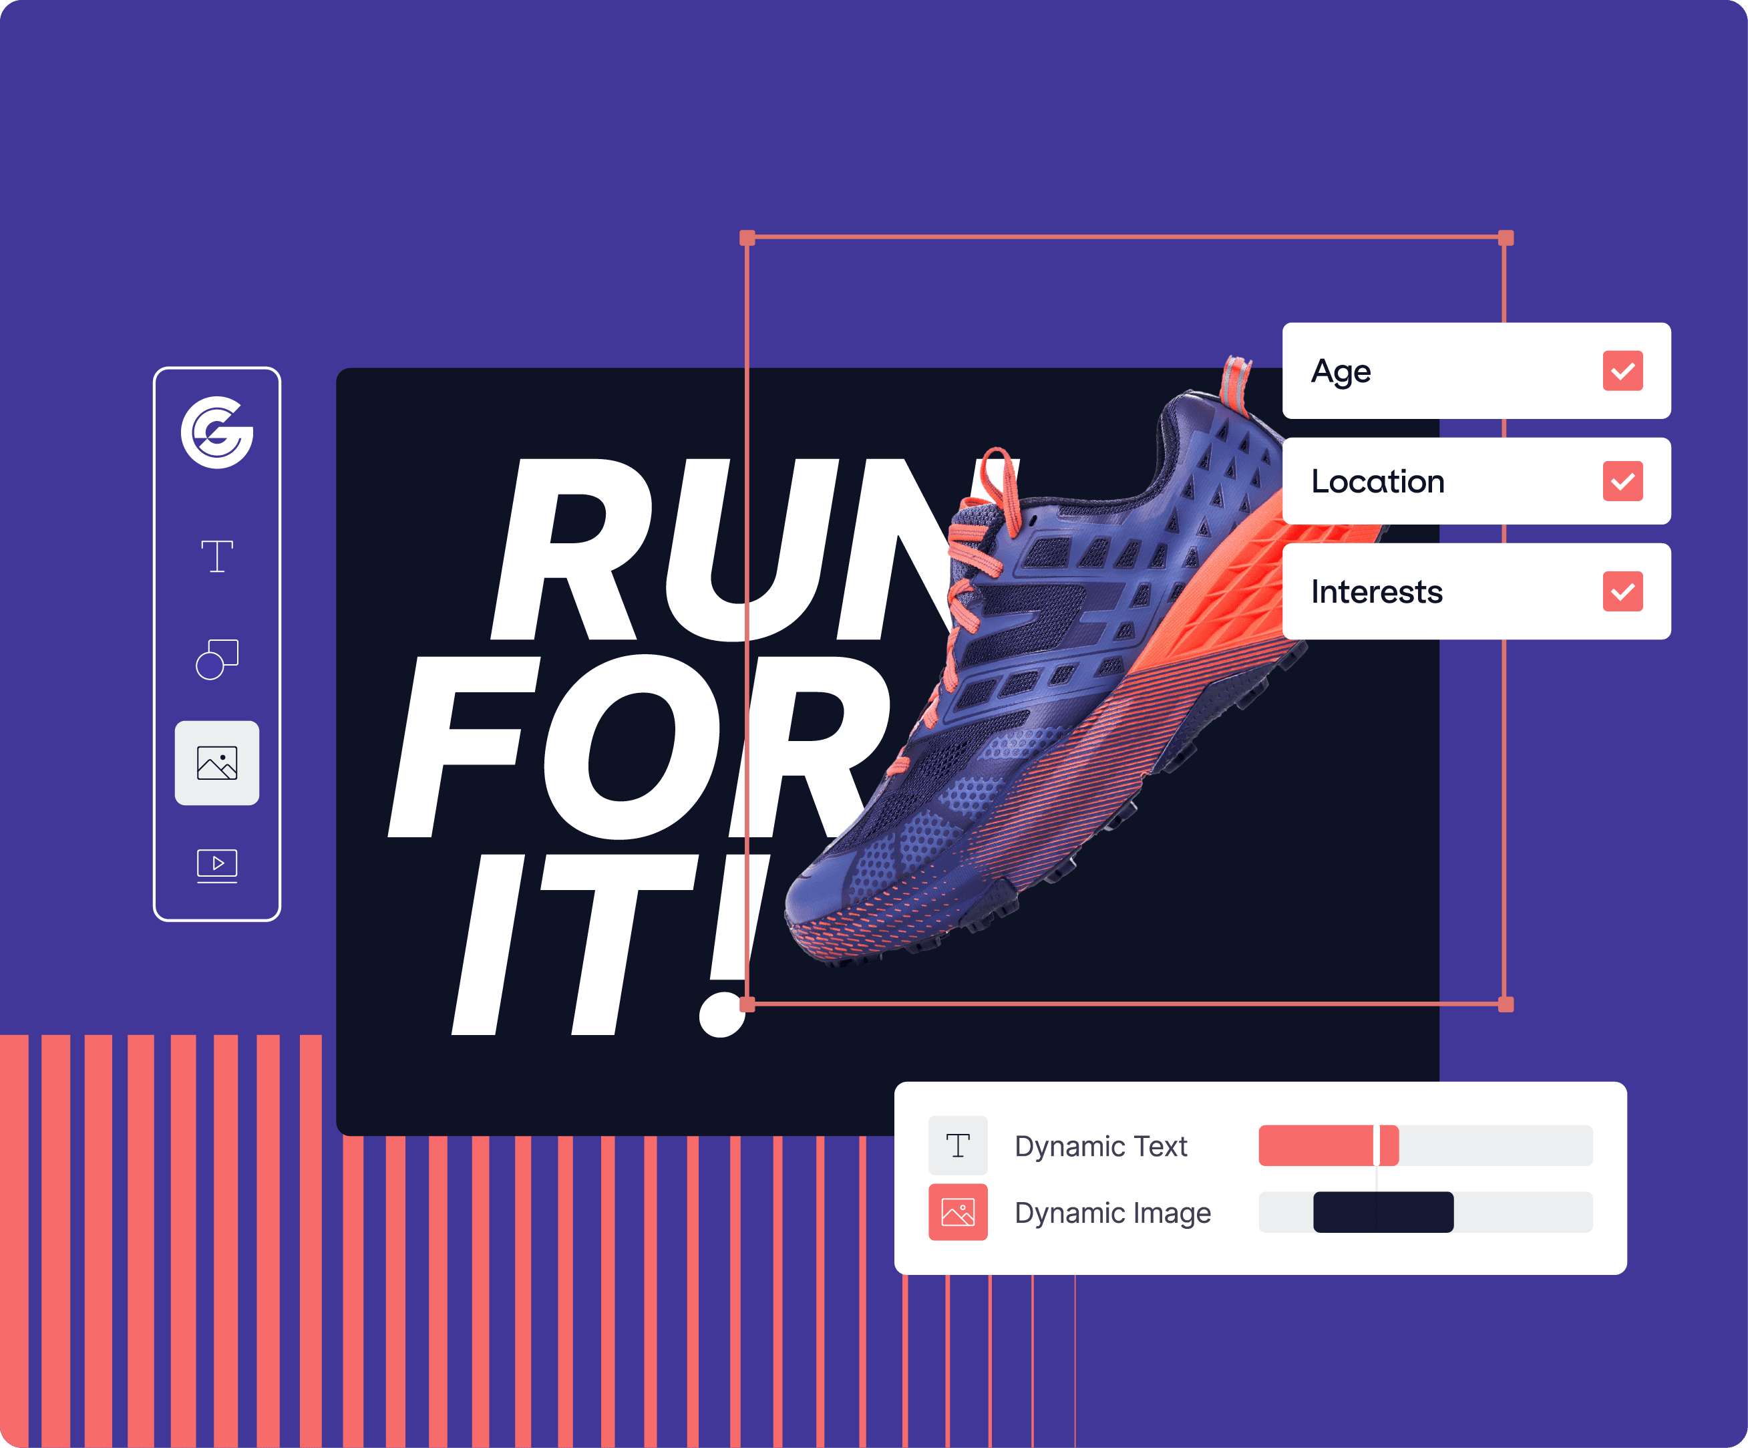
Task: Click the Dynamic Image label
Action: pos(1112,1213)
